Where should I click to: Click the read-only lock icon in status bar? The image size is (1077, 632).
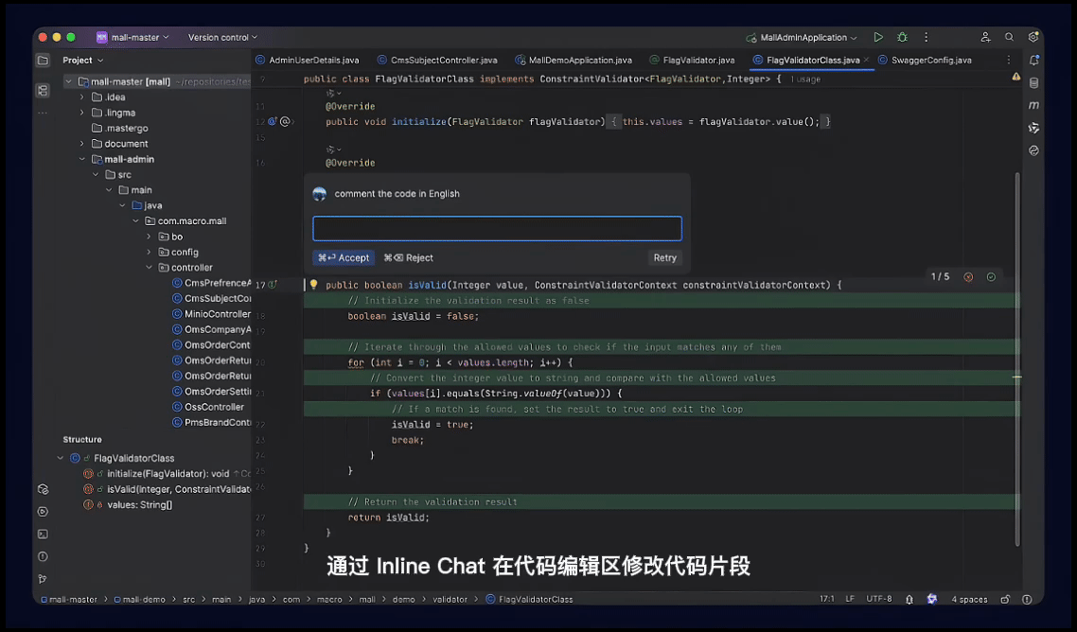coord(1005,599)
